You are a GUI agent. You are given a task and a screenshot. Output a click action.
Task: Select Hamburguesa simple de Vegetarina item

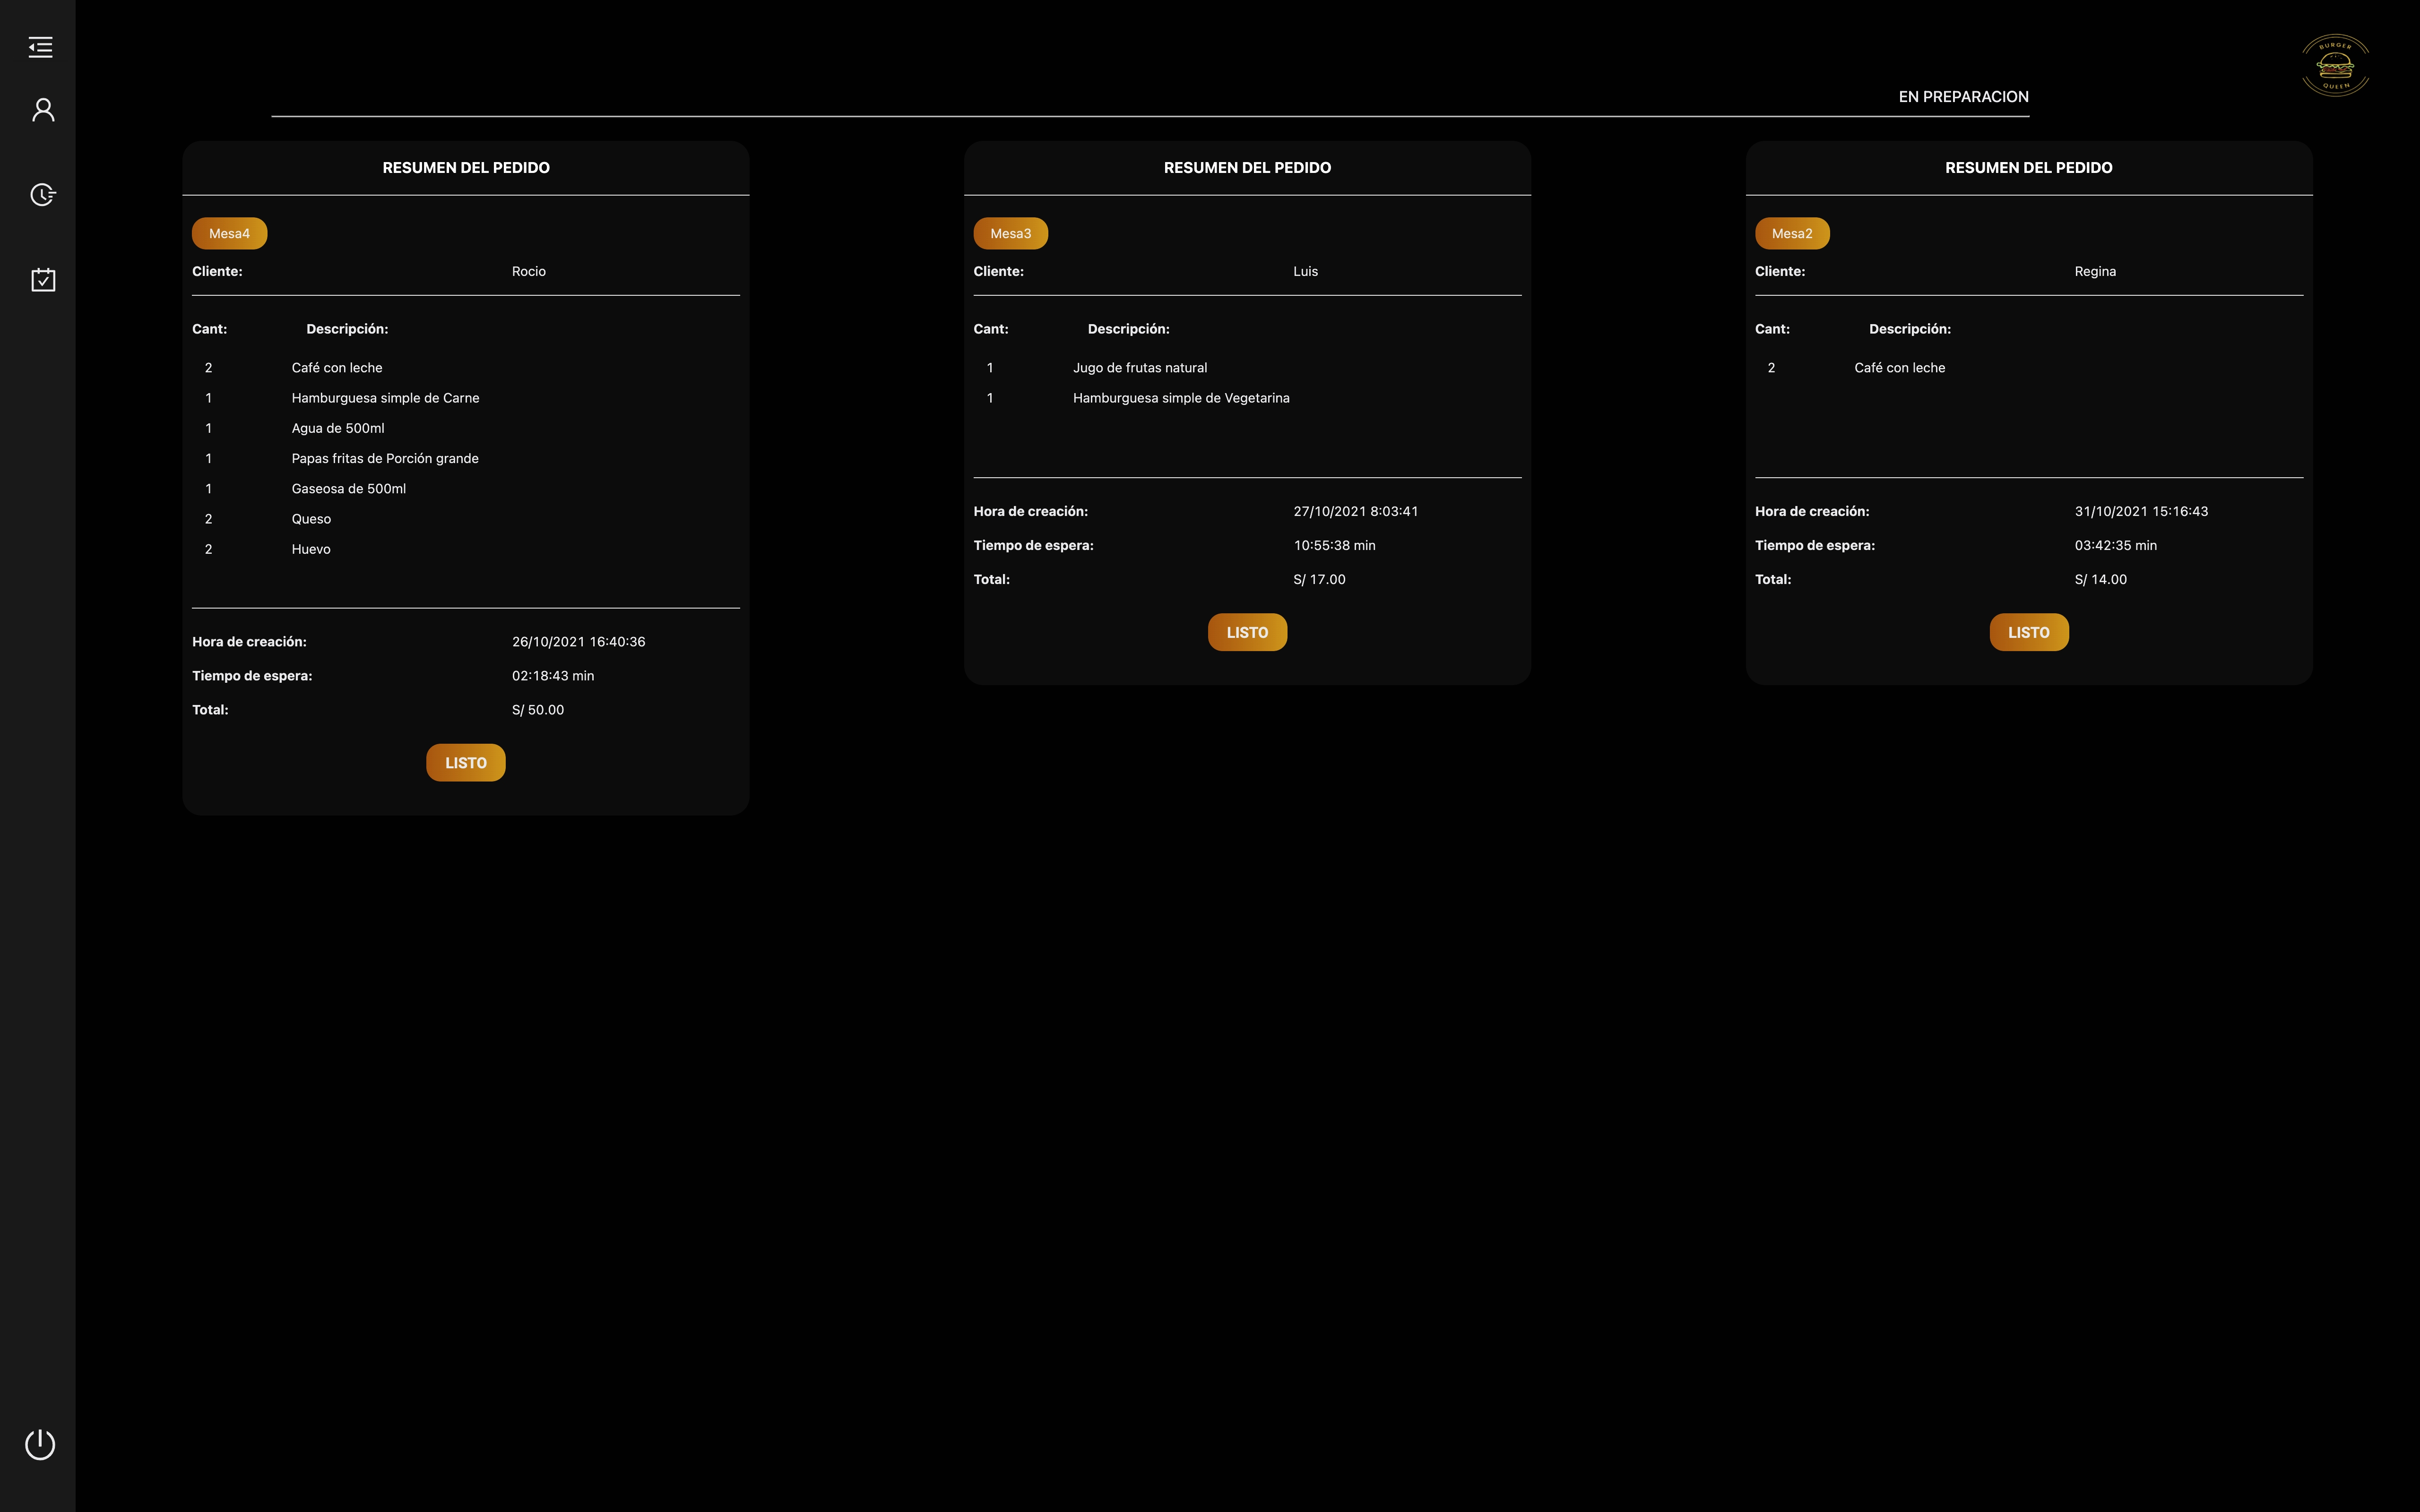point(1180,398)
